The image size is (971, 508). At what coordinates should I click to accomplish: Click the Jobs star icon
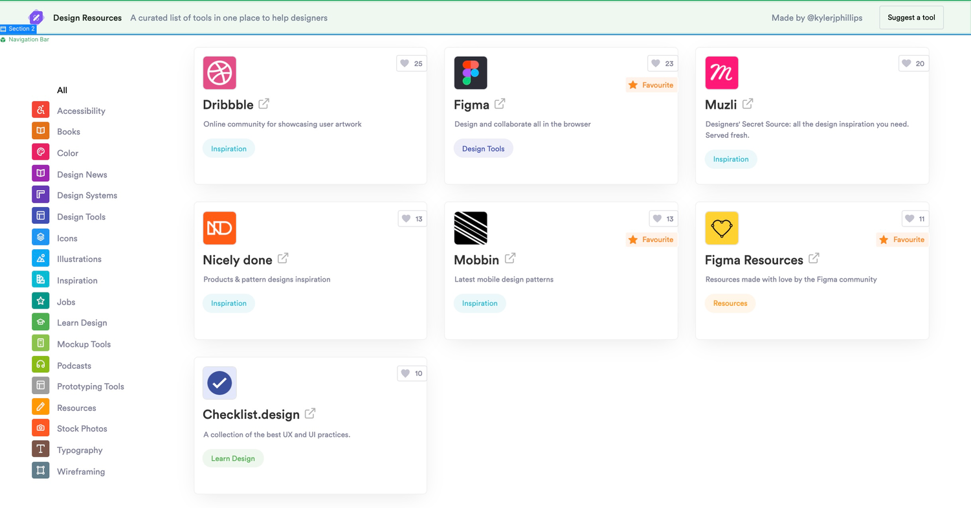click(x=41, y=301)
